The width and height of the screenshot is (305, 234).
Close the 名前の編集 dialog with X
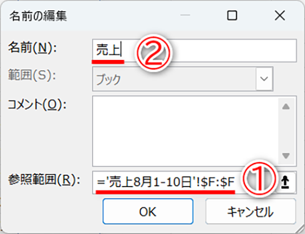[280, 15]
